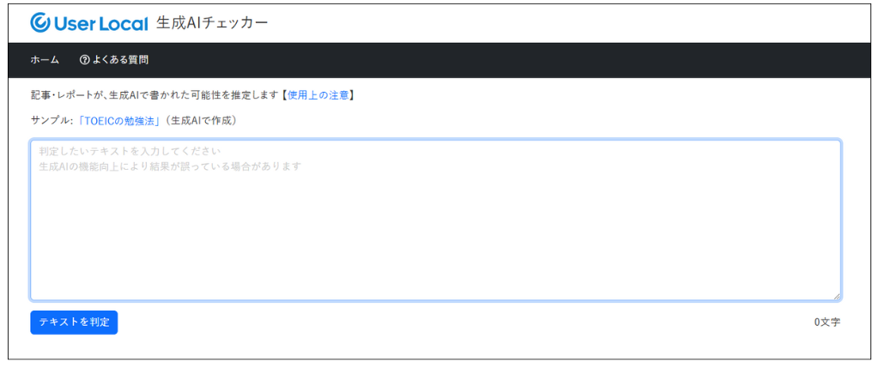This screenshot has width=879, height=368.
Task: Open the 使用上の注意 link
Action: click(x=318, y=95)
